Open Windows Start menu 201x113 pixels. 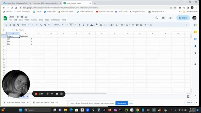[21, 110]
